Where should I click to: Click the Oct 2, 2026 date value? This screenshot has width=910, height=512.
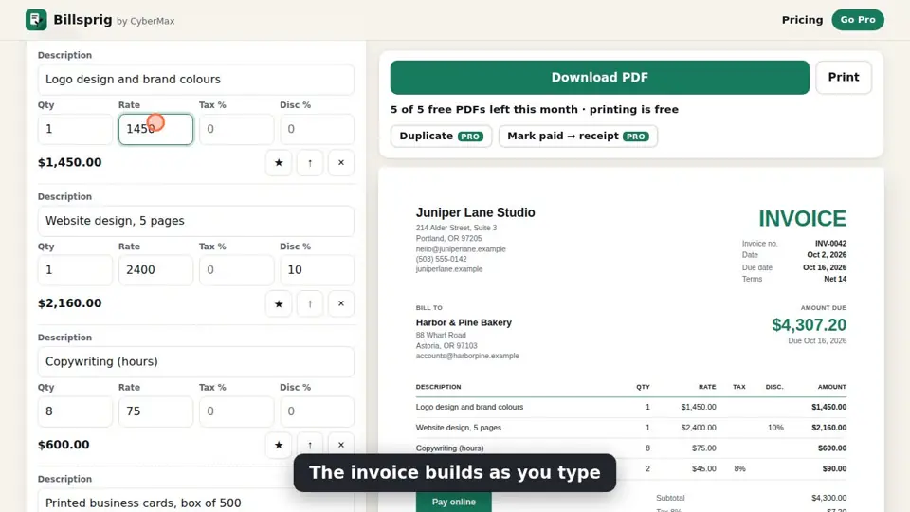[827, 255]
